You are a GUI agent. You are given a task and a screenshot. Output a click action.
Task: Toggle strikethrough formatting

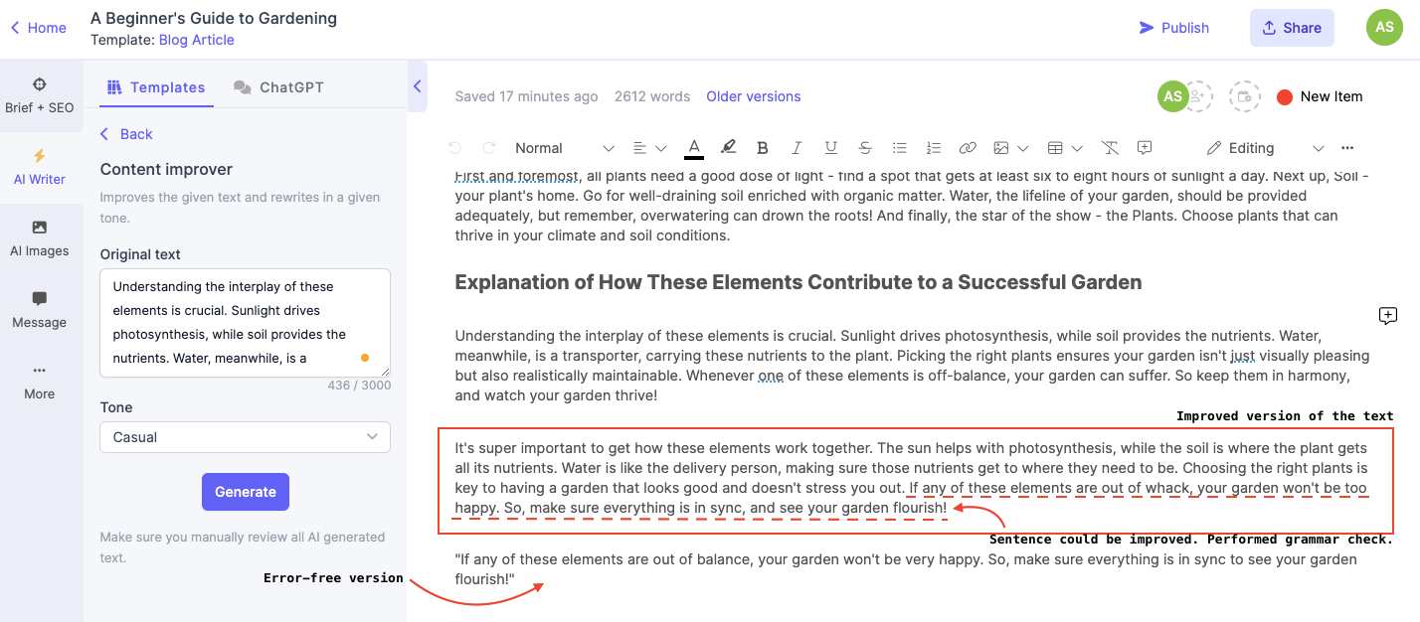[865, 148]
